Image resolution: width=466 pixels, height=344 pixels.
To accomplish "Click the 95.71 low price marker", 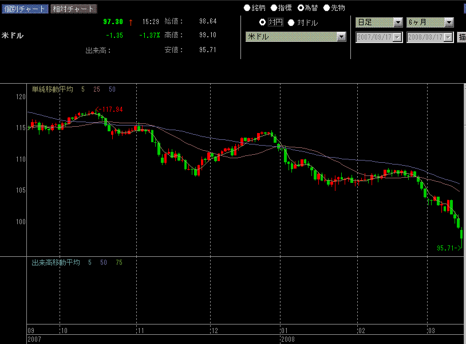I will (x=449, y=248).
